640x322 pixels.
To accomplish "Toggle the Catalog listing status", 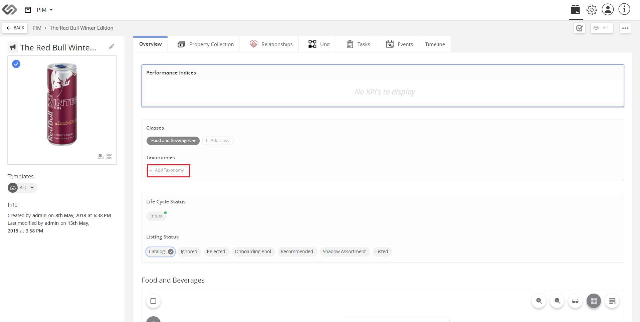I will pos(161,252).
